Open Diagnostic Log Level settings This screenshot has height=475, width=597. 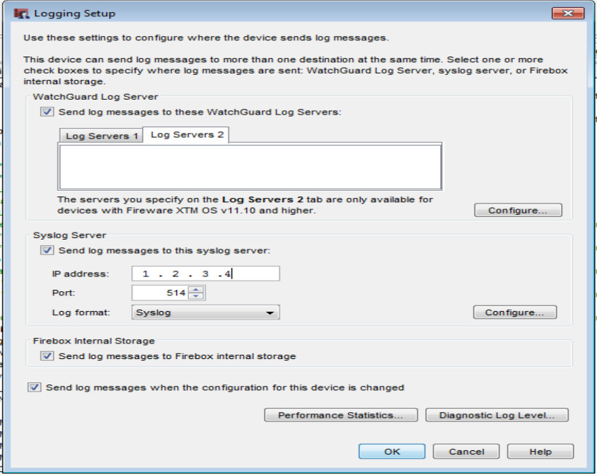497,415
